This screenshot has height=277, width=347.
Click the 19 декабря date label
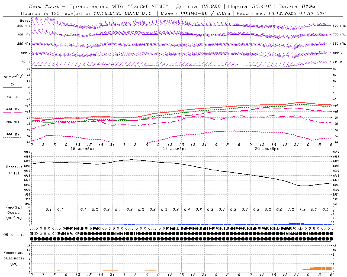[175, 149]
